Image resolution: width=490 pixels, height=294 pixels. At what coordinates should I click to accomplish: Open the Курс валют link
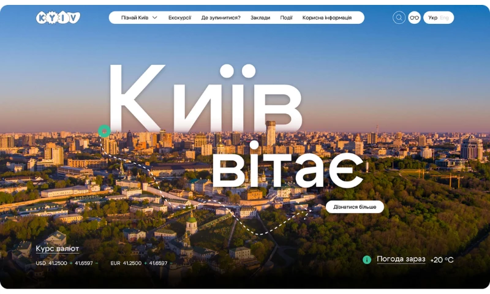pyautogui.click(x=58, y=249)
